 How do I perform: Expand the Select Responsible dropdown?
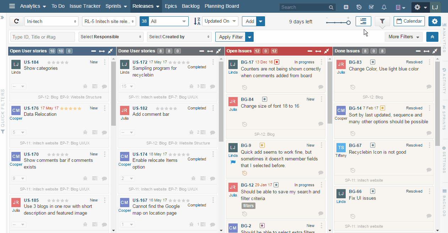[x=110, y=37]
